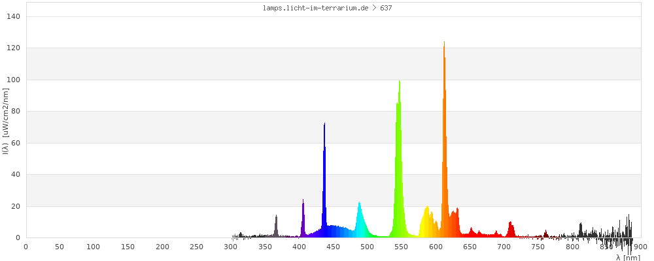Image resolution: width=654 pixels, height=261 pixels.
Task: Click the 500 tick label on x-axis
Action: [367, 246]
